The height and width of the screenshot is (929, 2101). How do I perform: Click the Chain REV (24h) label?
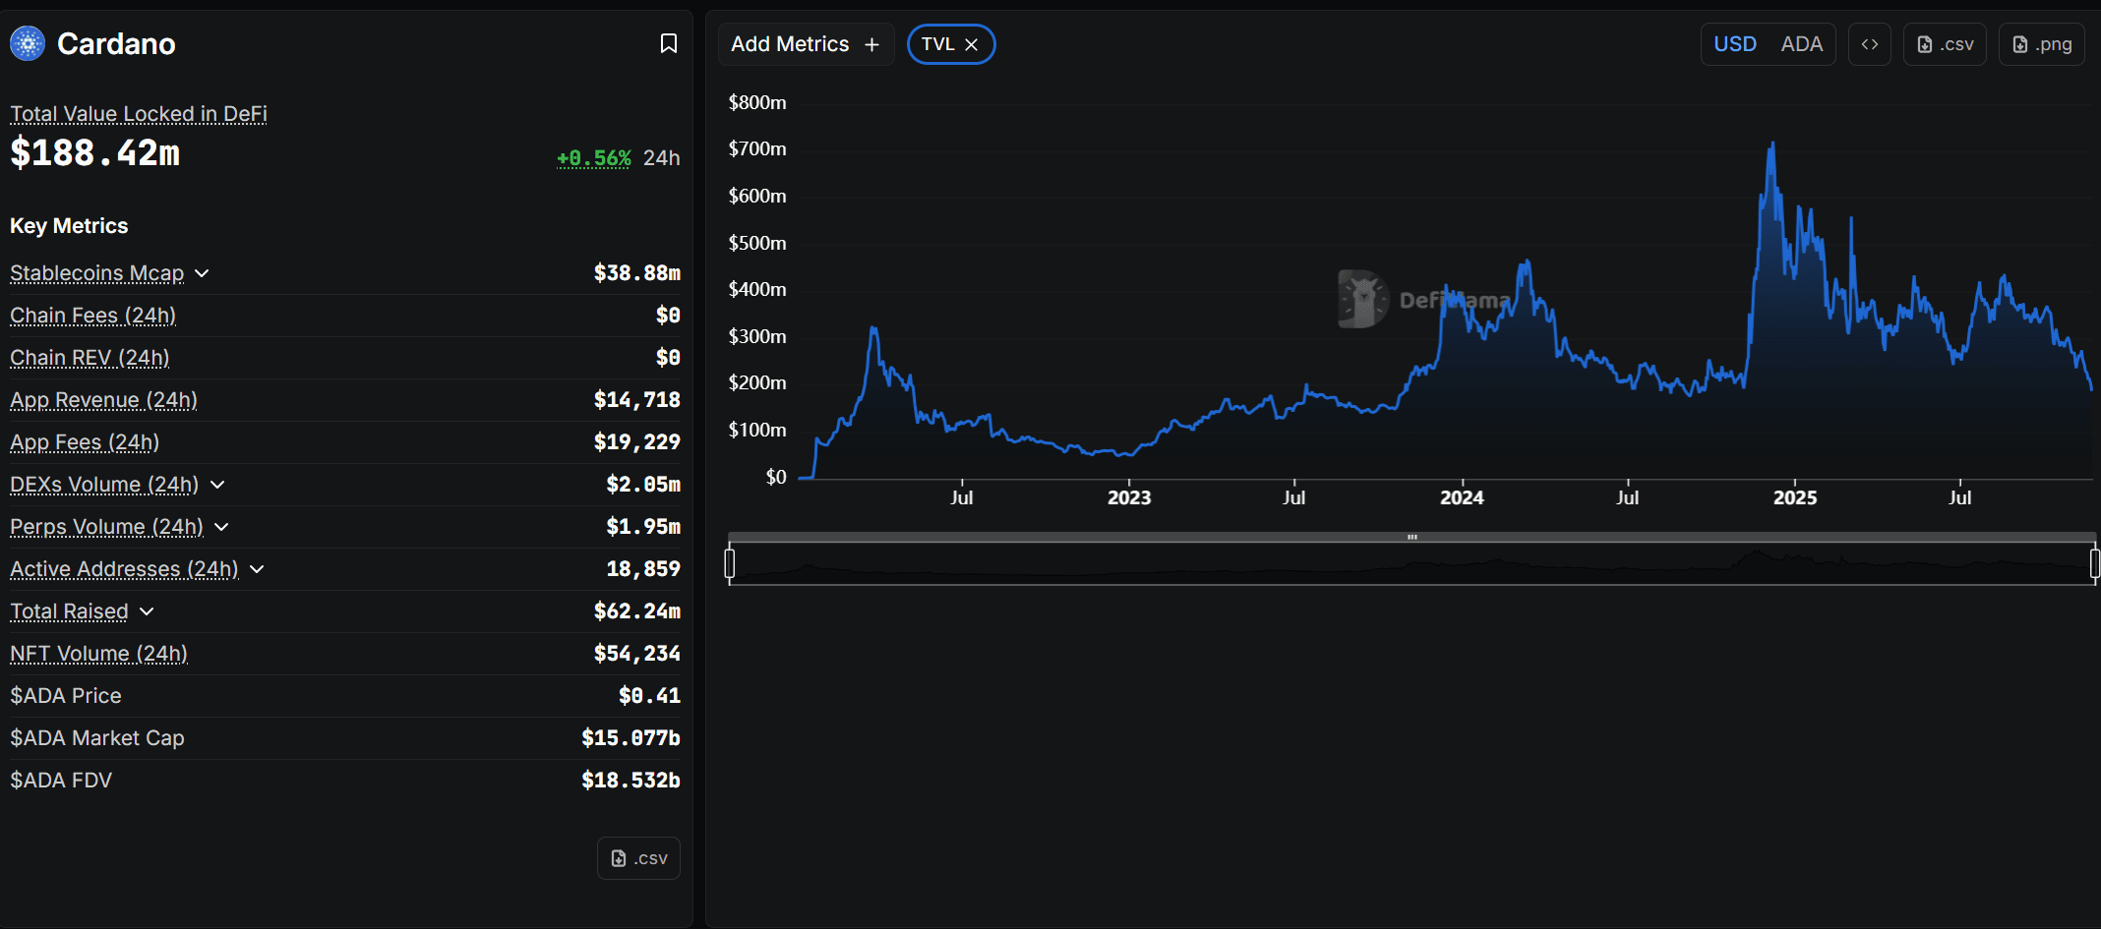pos(90,358)
